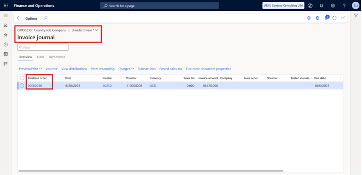The height and width of the screenshot is (175, 362).
Task: Click View accounting
Action: click(x=103, y=69)
